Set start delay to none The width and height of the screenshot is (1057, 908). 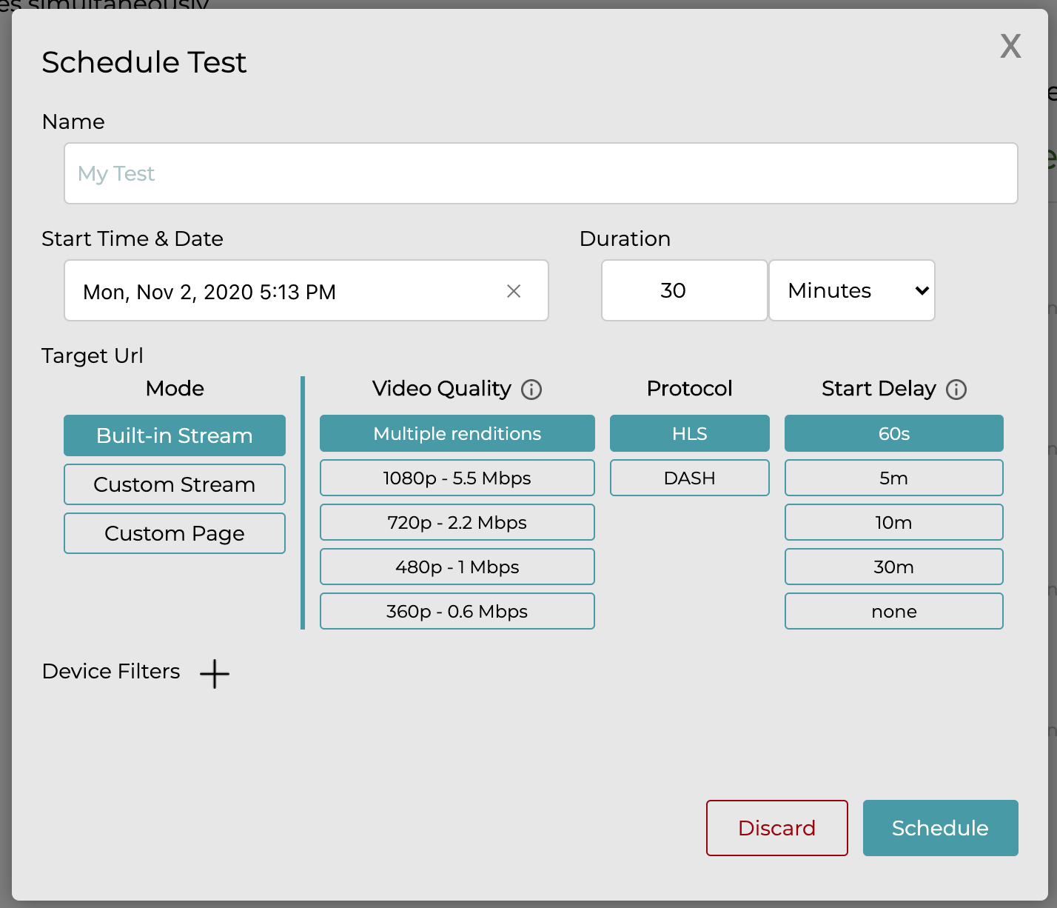893,611
